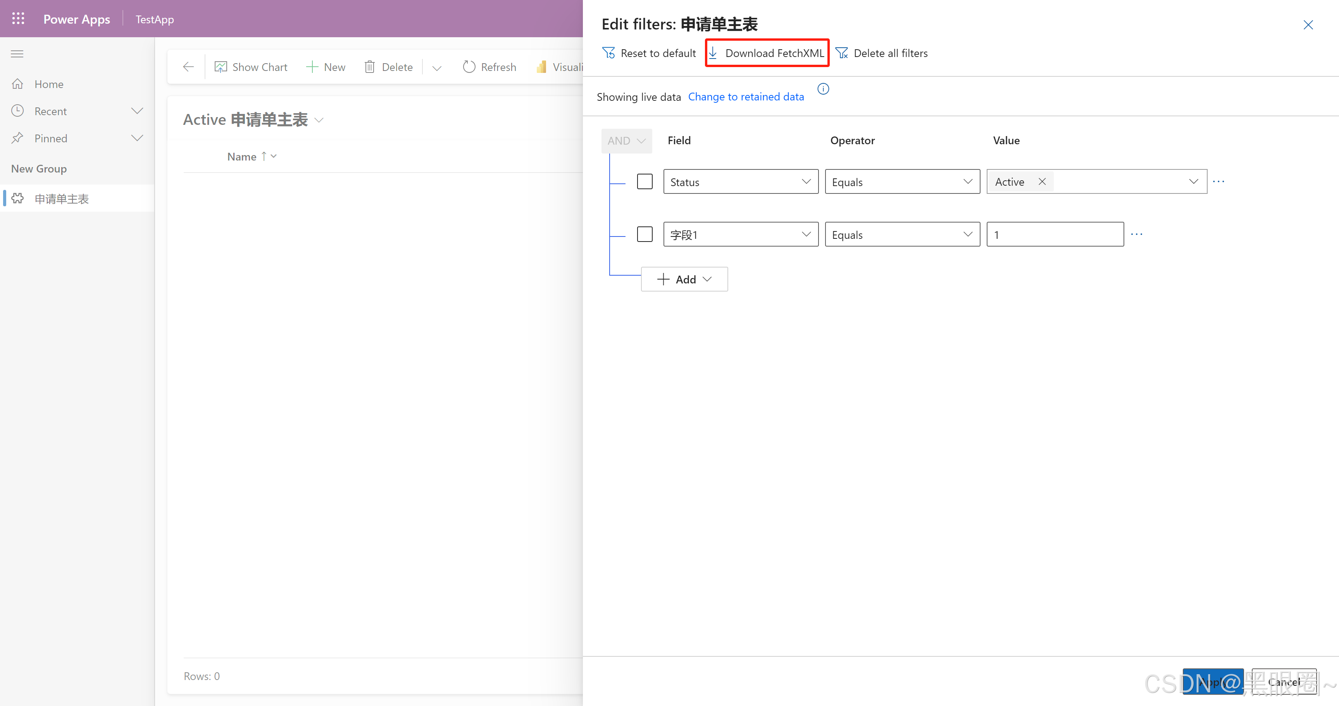1339x706 pixels.
Task: Remove the Active value tag
Action: tap(1042, 181)
